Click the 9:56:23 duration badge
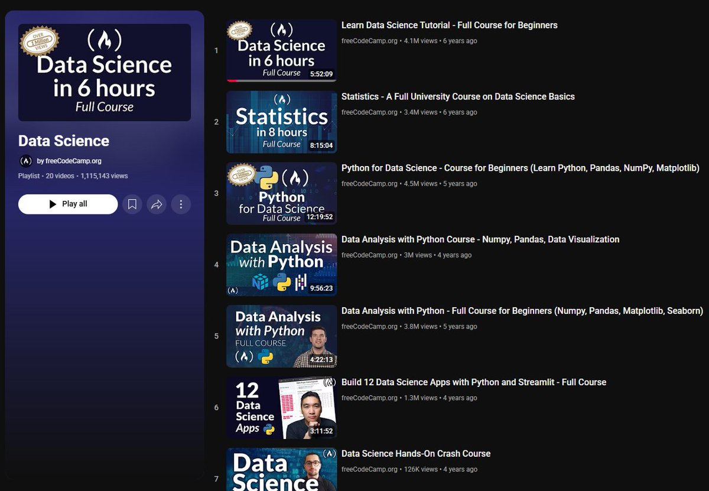This screenshot has height=491, width=709. (x=321, y=288)
